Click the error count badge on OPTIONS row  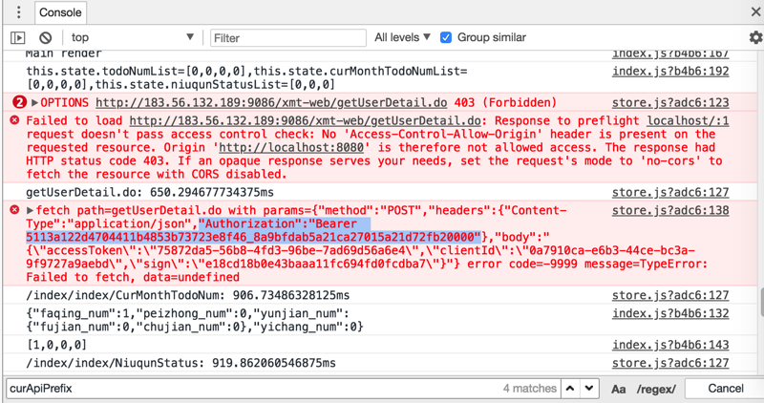[x=19, y=102]
